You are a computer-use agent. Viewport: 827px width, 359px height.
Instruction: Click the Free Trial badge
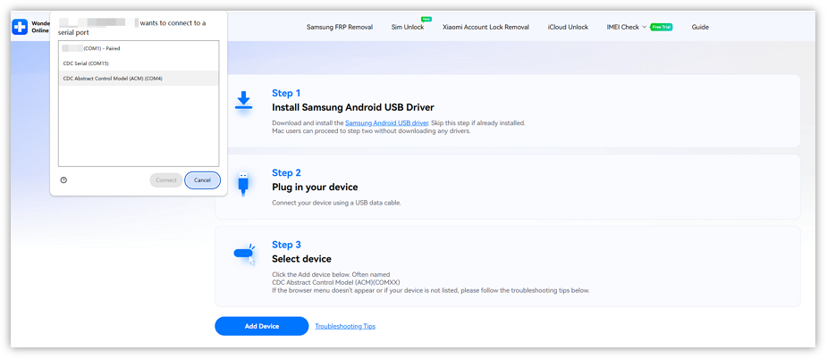click(661, 27)
